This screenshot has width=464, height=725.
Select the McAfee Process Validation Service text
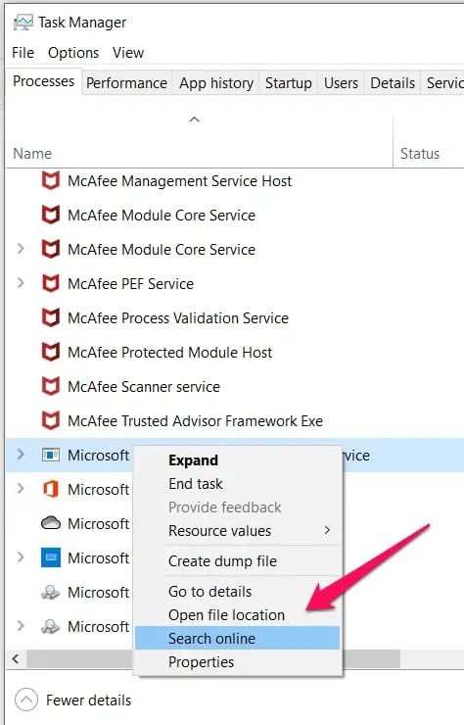[178, 317]
